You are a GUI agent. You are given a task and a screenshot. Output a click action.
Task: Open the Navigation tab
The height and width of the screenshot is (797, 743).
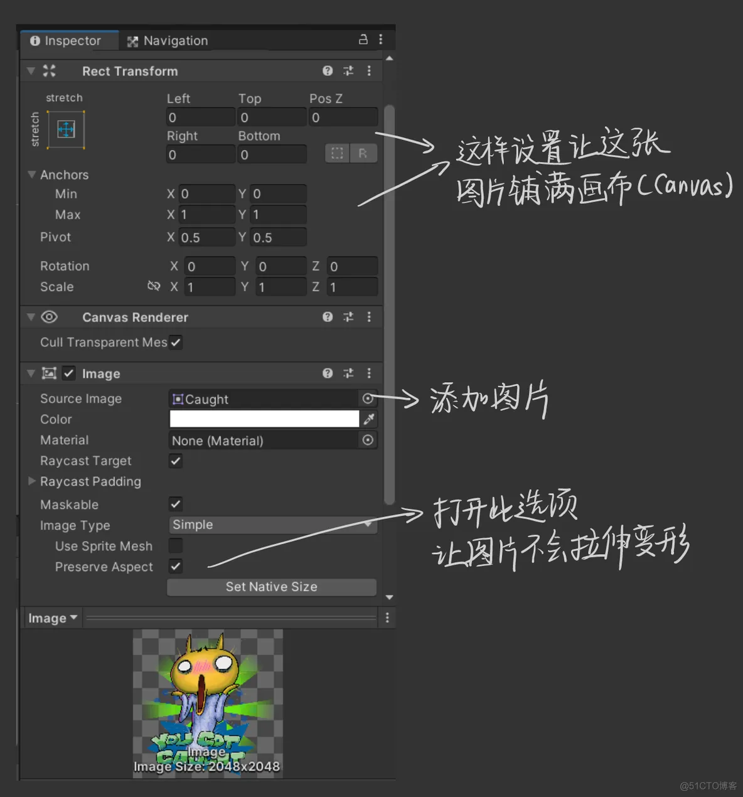coord(168,41)
